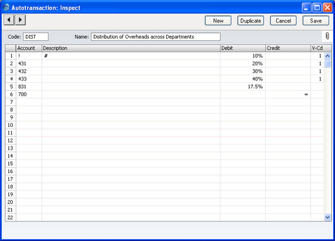Click the scroll up arrow
The width and height of the screenshot is (335, 241).
point(327,56)
